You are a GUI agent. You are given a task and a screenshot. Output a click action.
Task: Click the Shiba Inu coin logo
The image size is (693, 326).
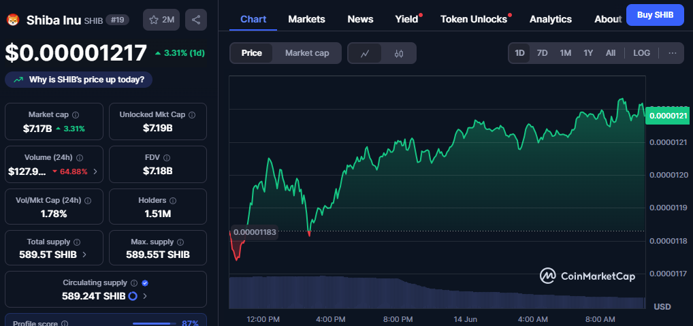(12, 20)
